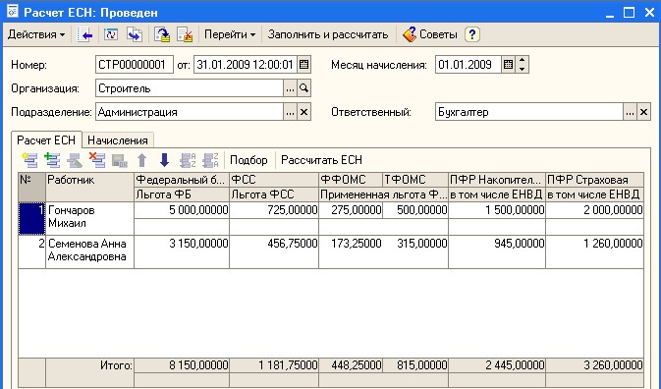Decrease Месяц начисления with down stepper arrow

point(523,69)
